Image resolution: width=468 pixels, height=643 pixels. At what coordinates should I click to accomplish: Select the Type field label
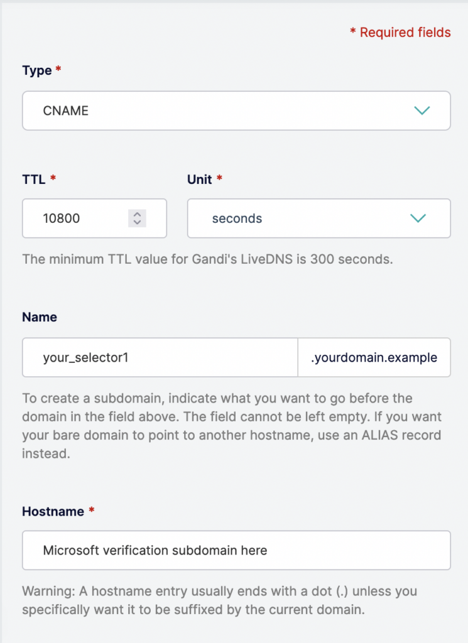[36, 70]
